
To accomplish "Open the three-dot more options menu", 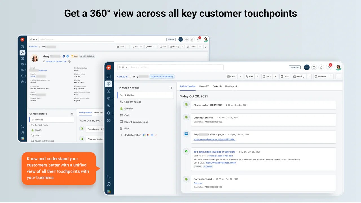I will click(338, 76).
